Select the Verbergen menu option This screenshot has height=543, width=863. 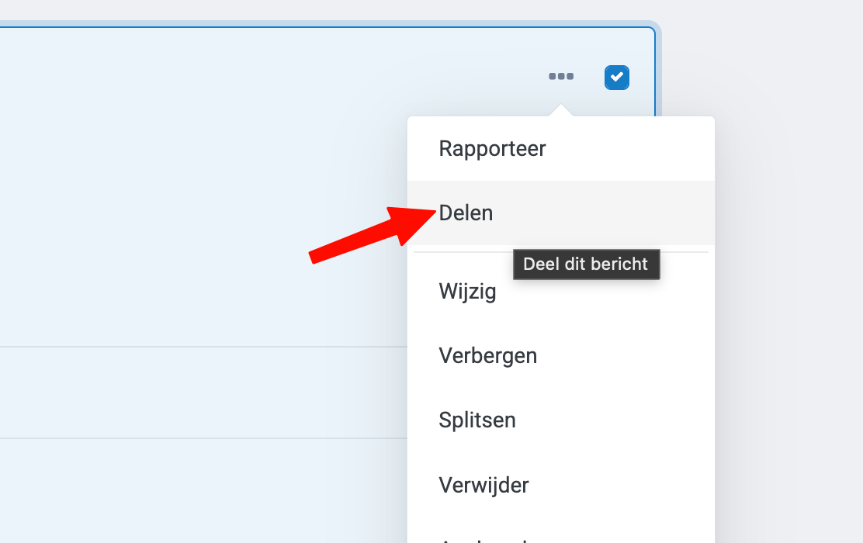coord(487,356)
